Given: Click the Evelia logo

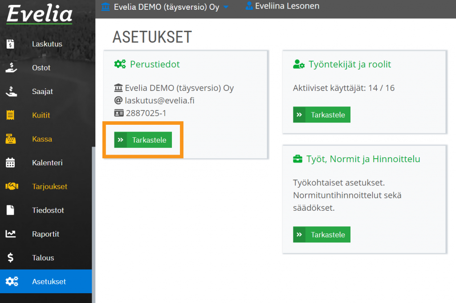Looking at the screenshot, I should tap(39, 14).
